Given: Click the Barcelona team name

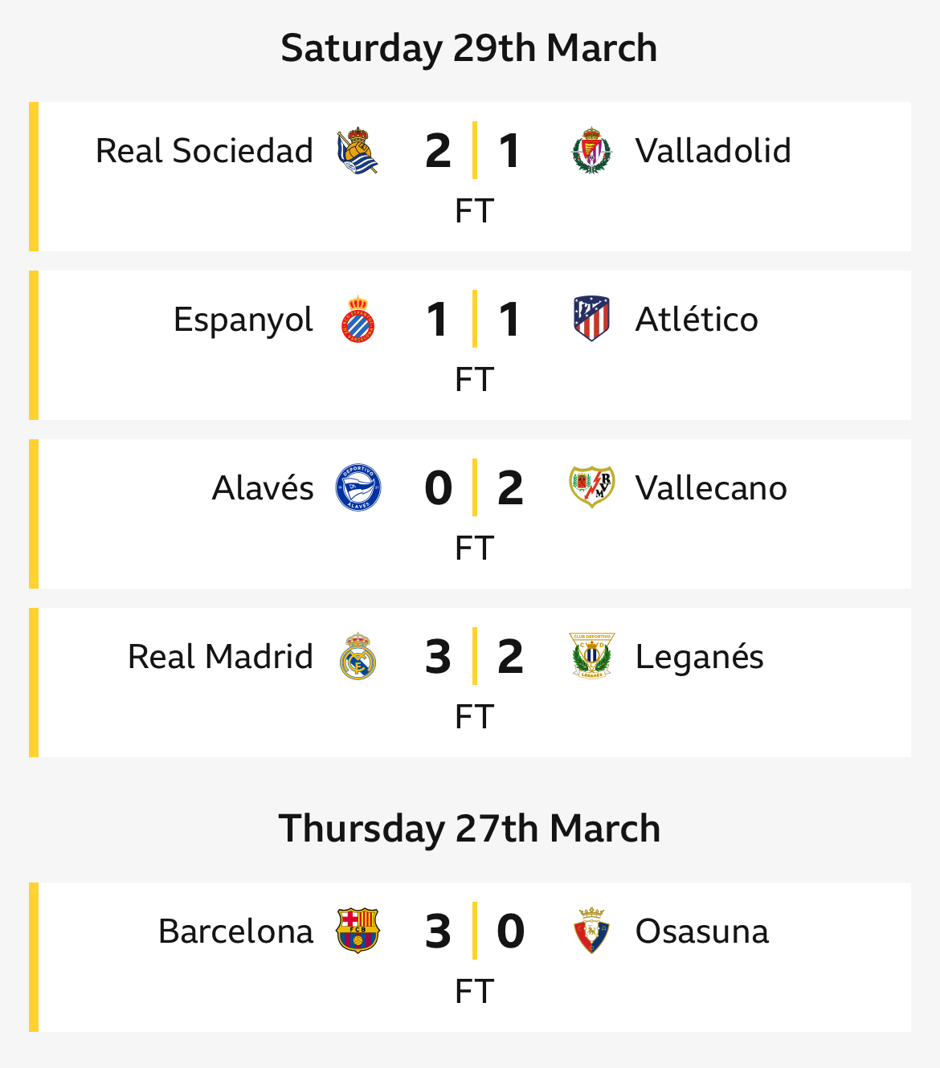Looking at the screenshot, I should [x=235, y=931].
